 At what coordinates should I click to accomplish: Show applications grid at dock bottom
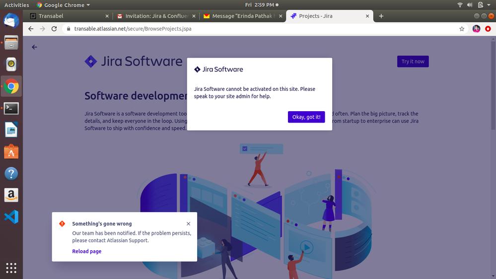pos(11,268)
